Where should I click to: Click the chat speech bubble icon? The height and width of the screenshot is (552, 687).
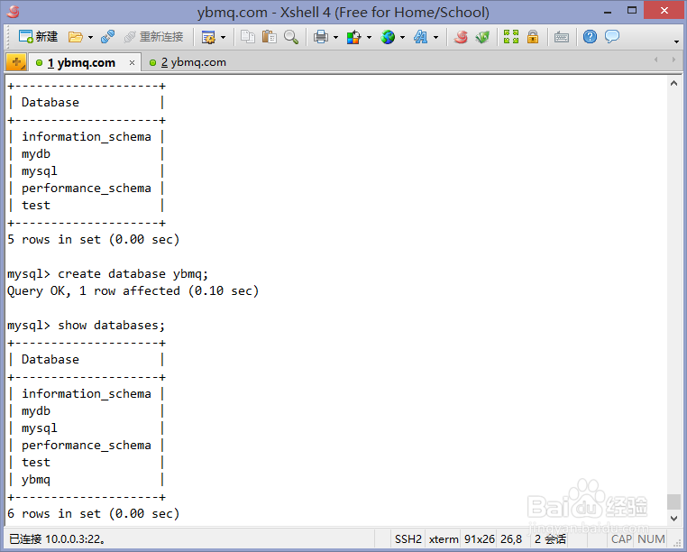[x=612, y=37]
